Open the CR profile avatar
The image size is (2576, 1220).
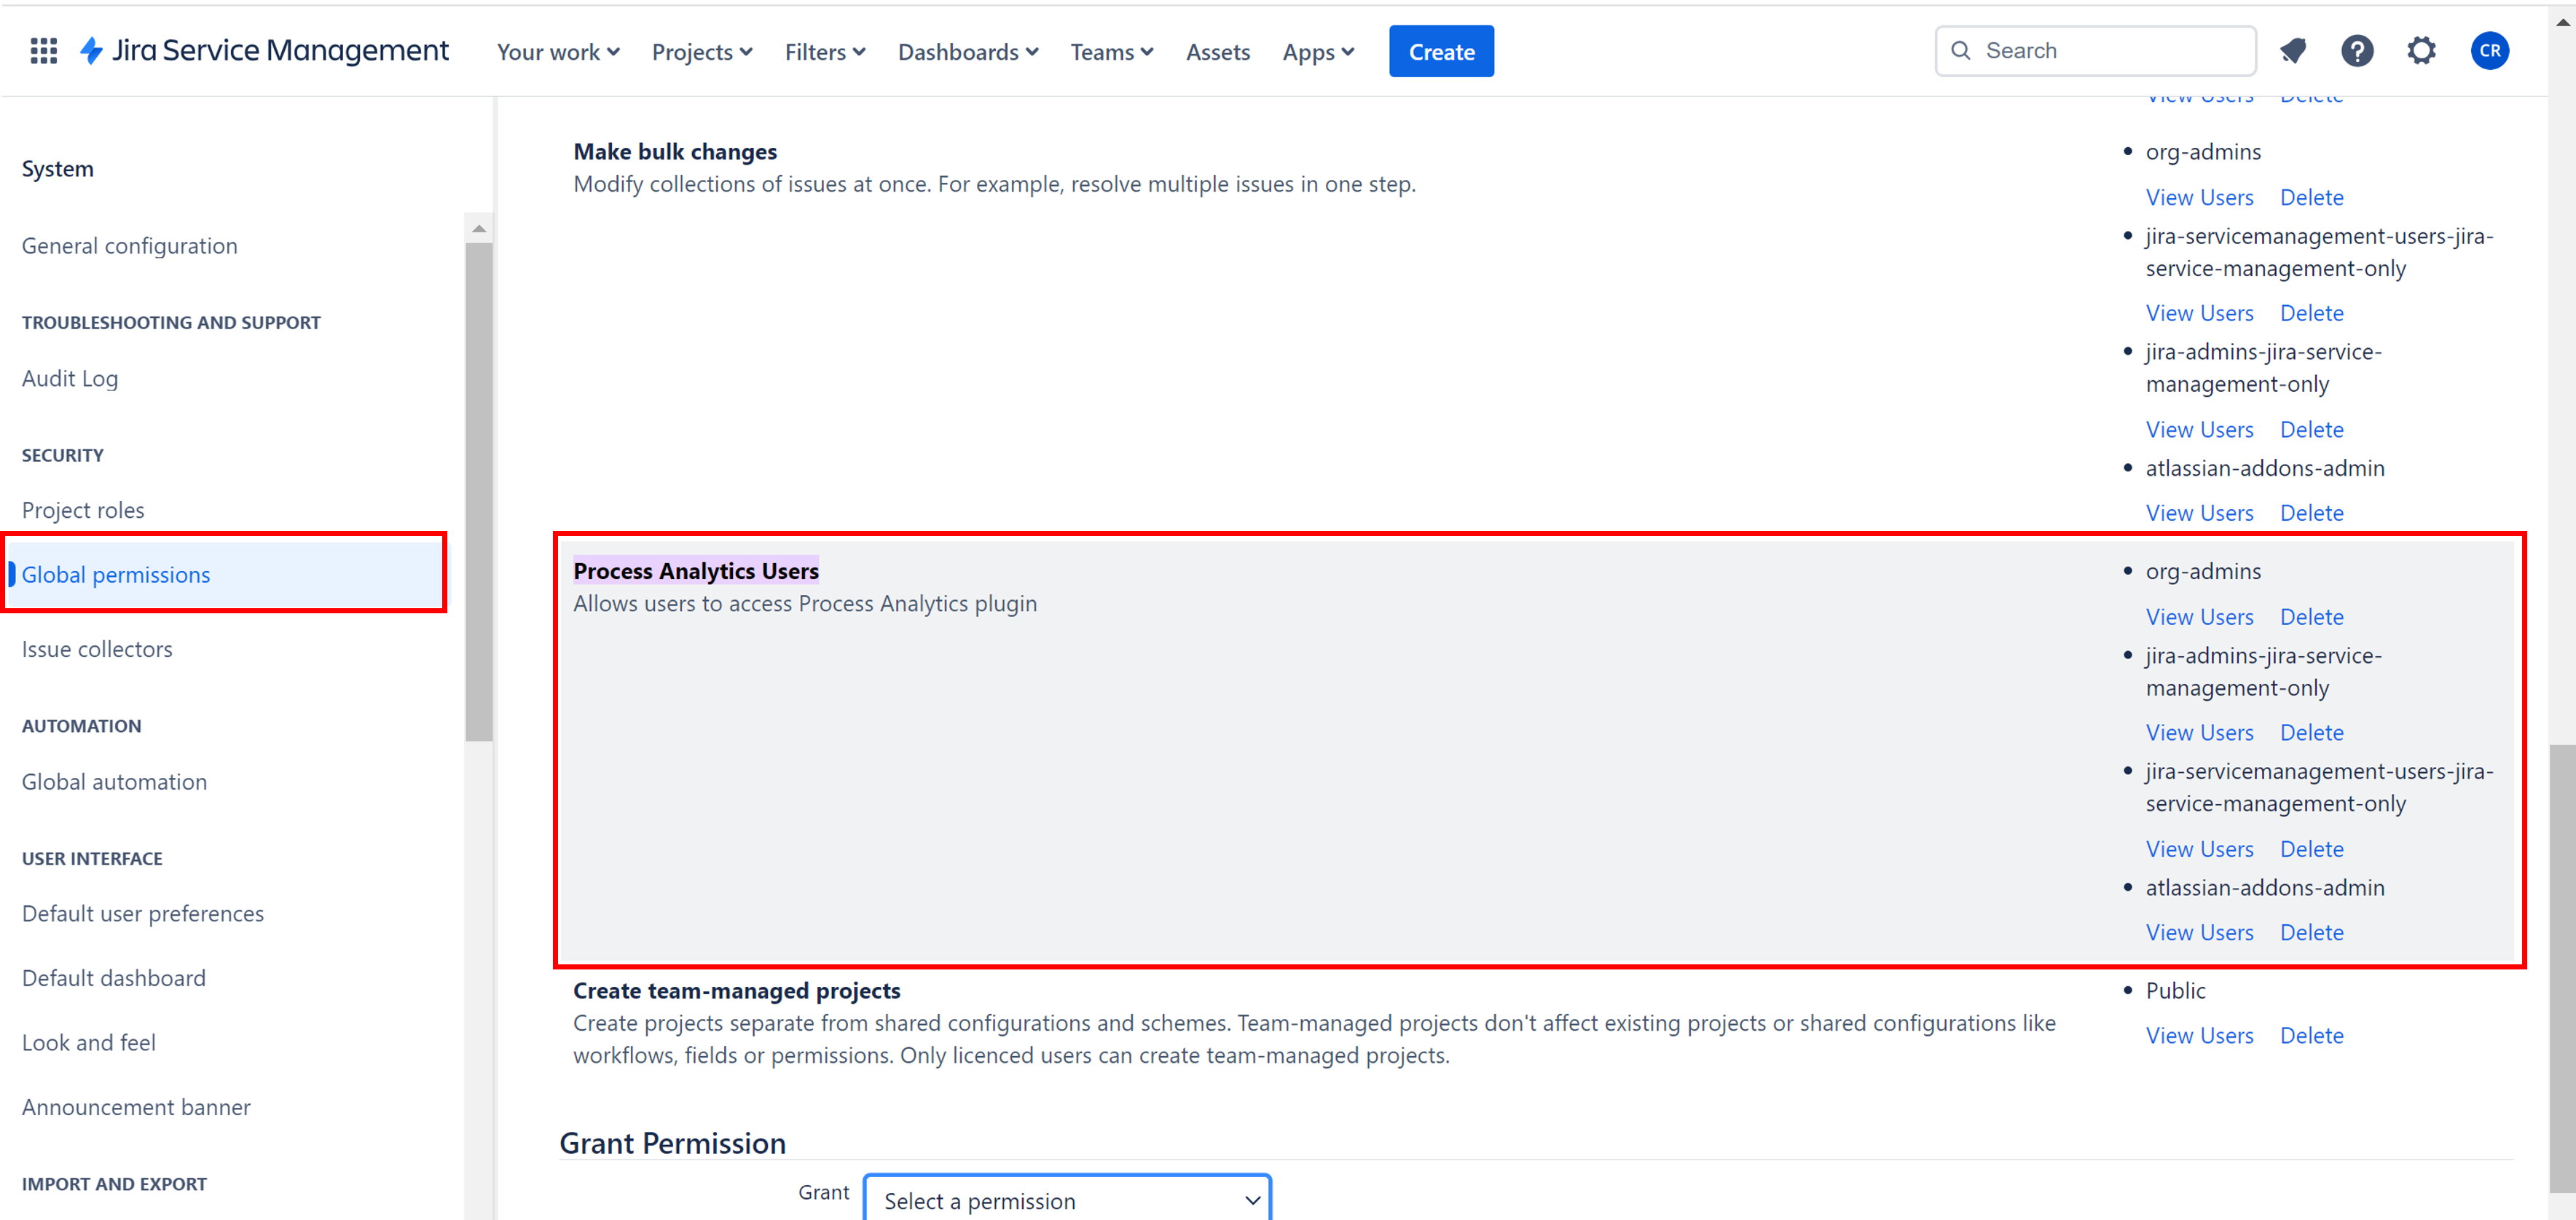coord(2489,51)
